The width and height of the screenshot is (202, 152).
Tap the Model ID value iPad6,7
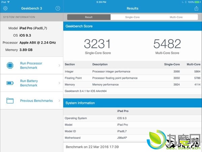(x=122, y=131)
